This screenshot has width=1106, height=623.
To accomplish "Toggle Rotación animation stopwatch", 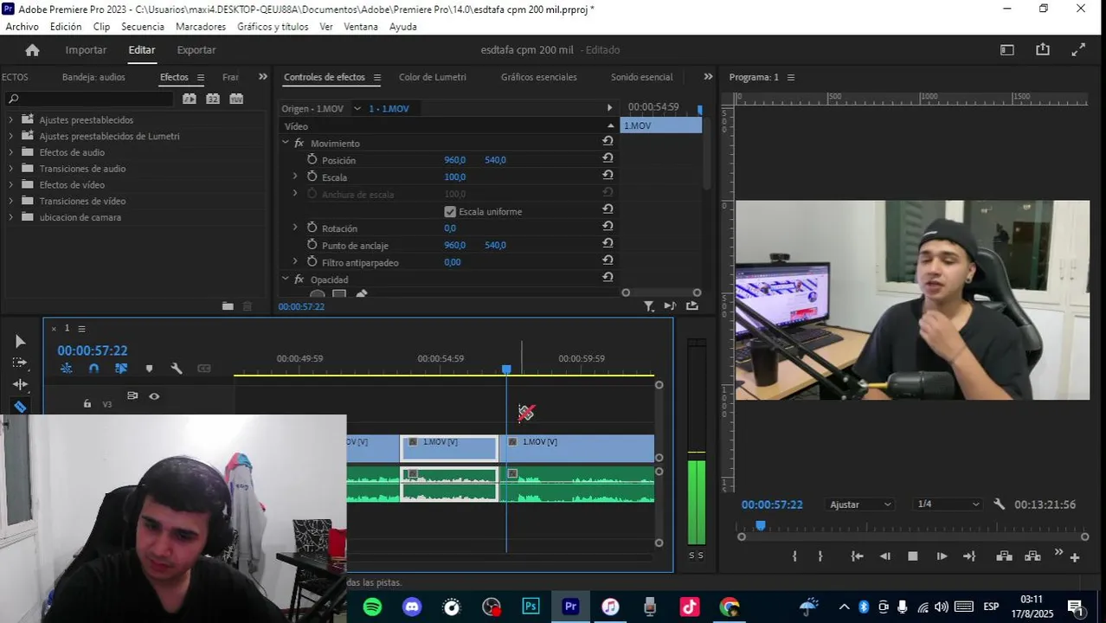I will 312,228.
